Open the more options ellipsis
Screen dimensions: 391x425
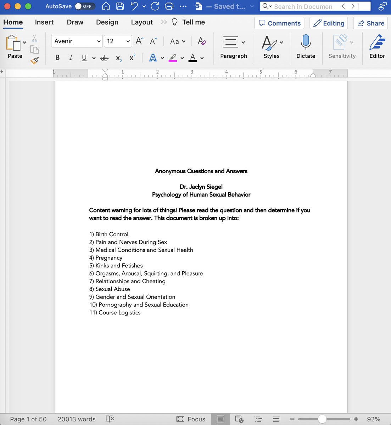point(183,6)
